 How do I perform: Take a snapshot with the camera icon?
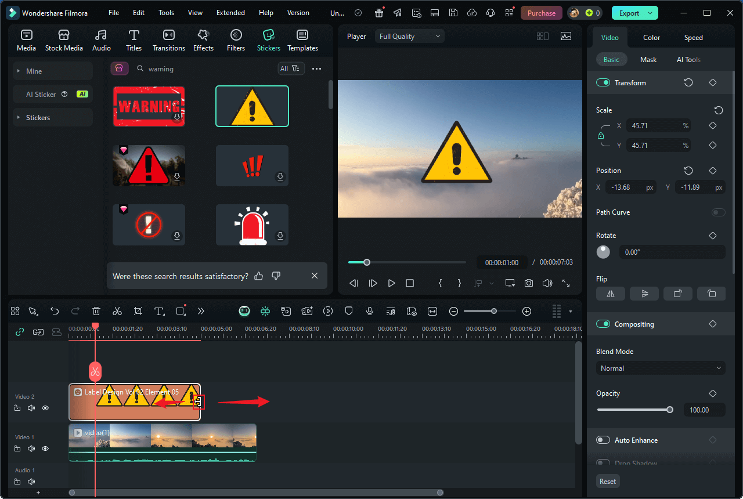click(528, 283)
